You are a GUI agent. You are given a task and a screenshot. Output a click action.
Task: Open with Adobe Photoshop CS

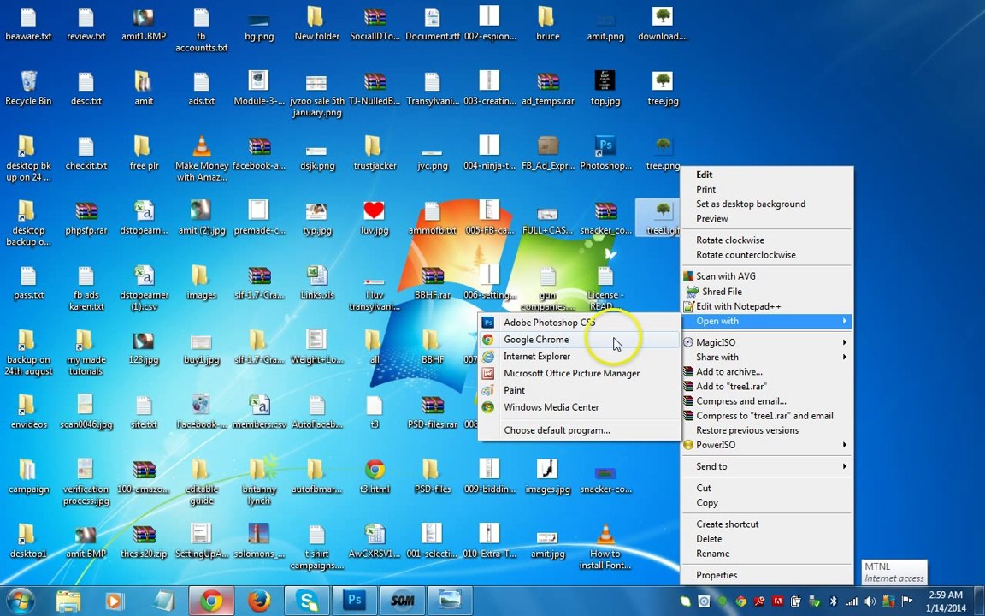(x=549, y=323)
